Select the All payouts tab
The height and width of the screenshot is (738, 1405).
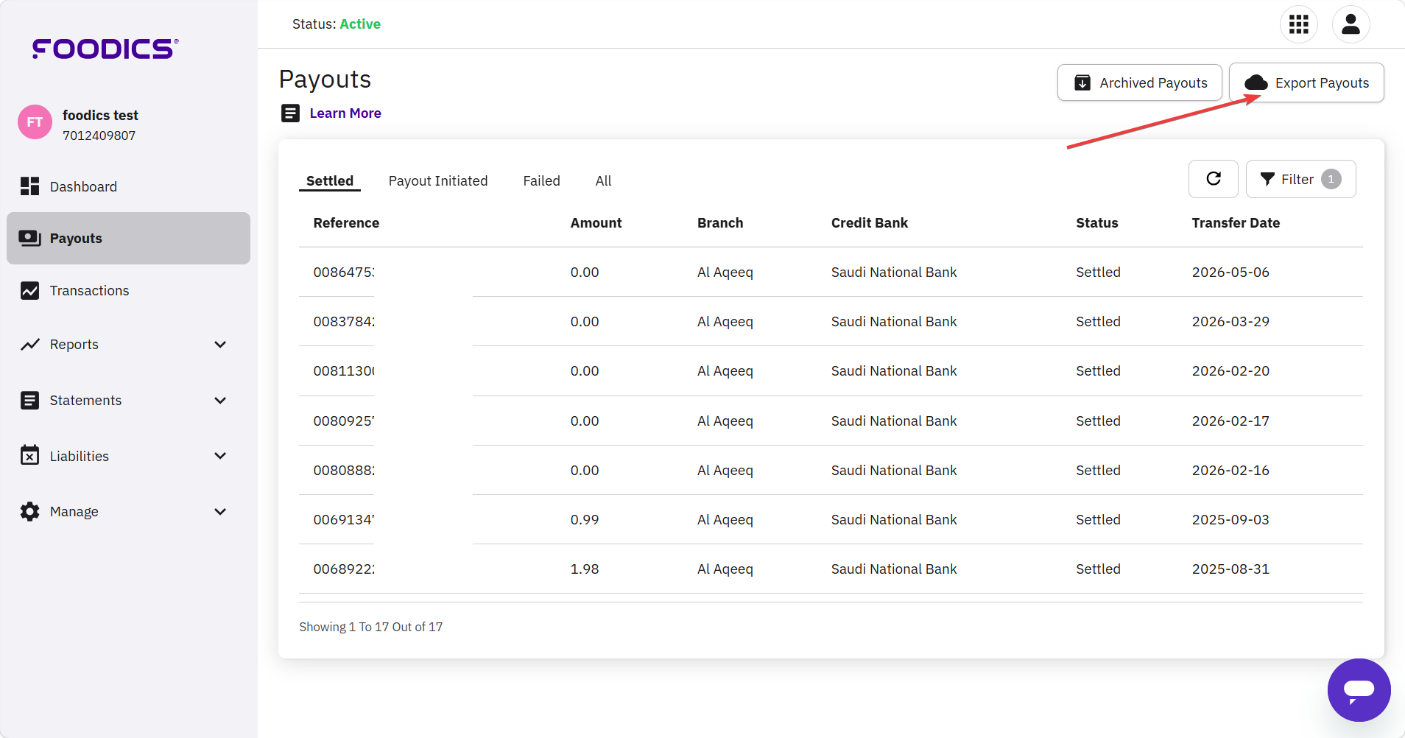603,181
